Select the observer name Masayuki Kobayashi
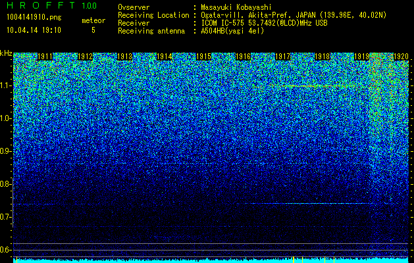Screen dimensions: 414x263 pos(236,7)
